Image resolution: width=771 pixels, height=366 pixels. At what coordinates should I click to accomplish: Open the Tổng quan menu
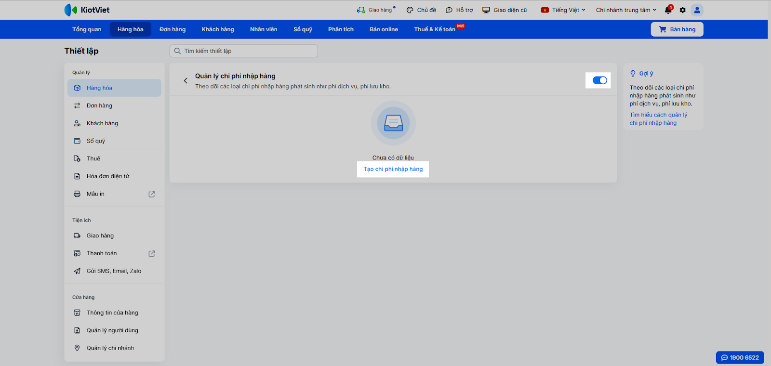(87, 29)
